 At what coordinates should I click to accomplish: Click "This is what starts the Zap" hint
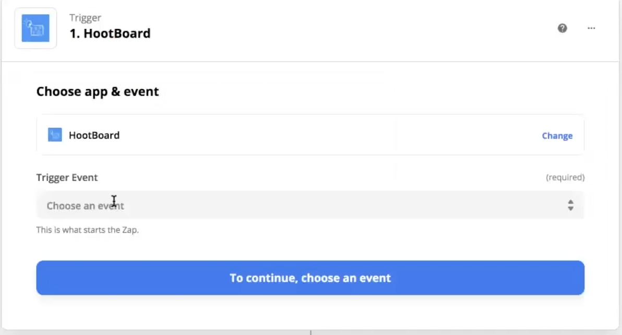coord(87,230)
